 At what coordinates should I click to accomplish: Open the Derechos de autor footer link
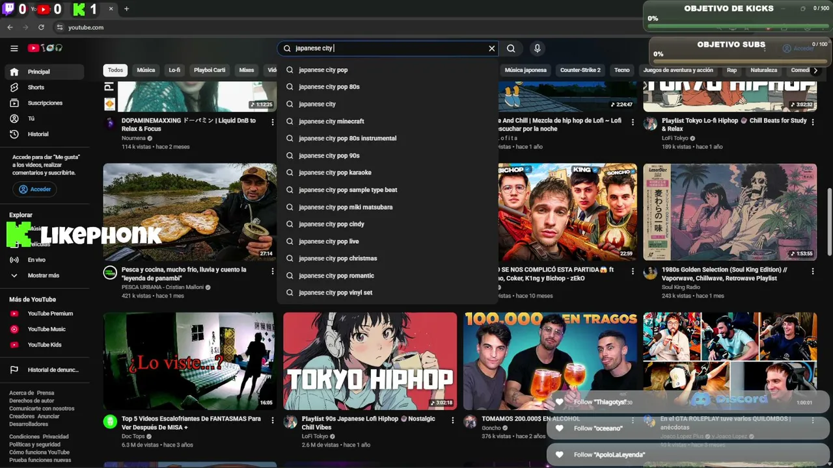pos(31,401)
